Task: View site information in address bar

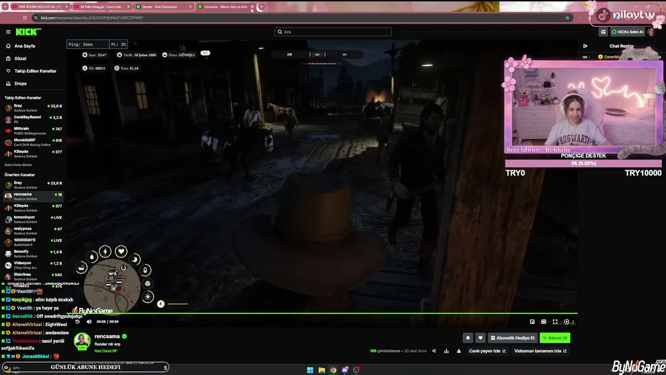Action: tap(36, 18)
